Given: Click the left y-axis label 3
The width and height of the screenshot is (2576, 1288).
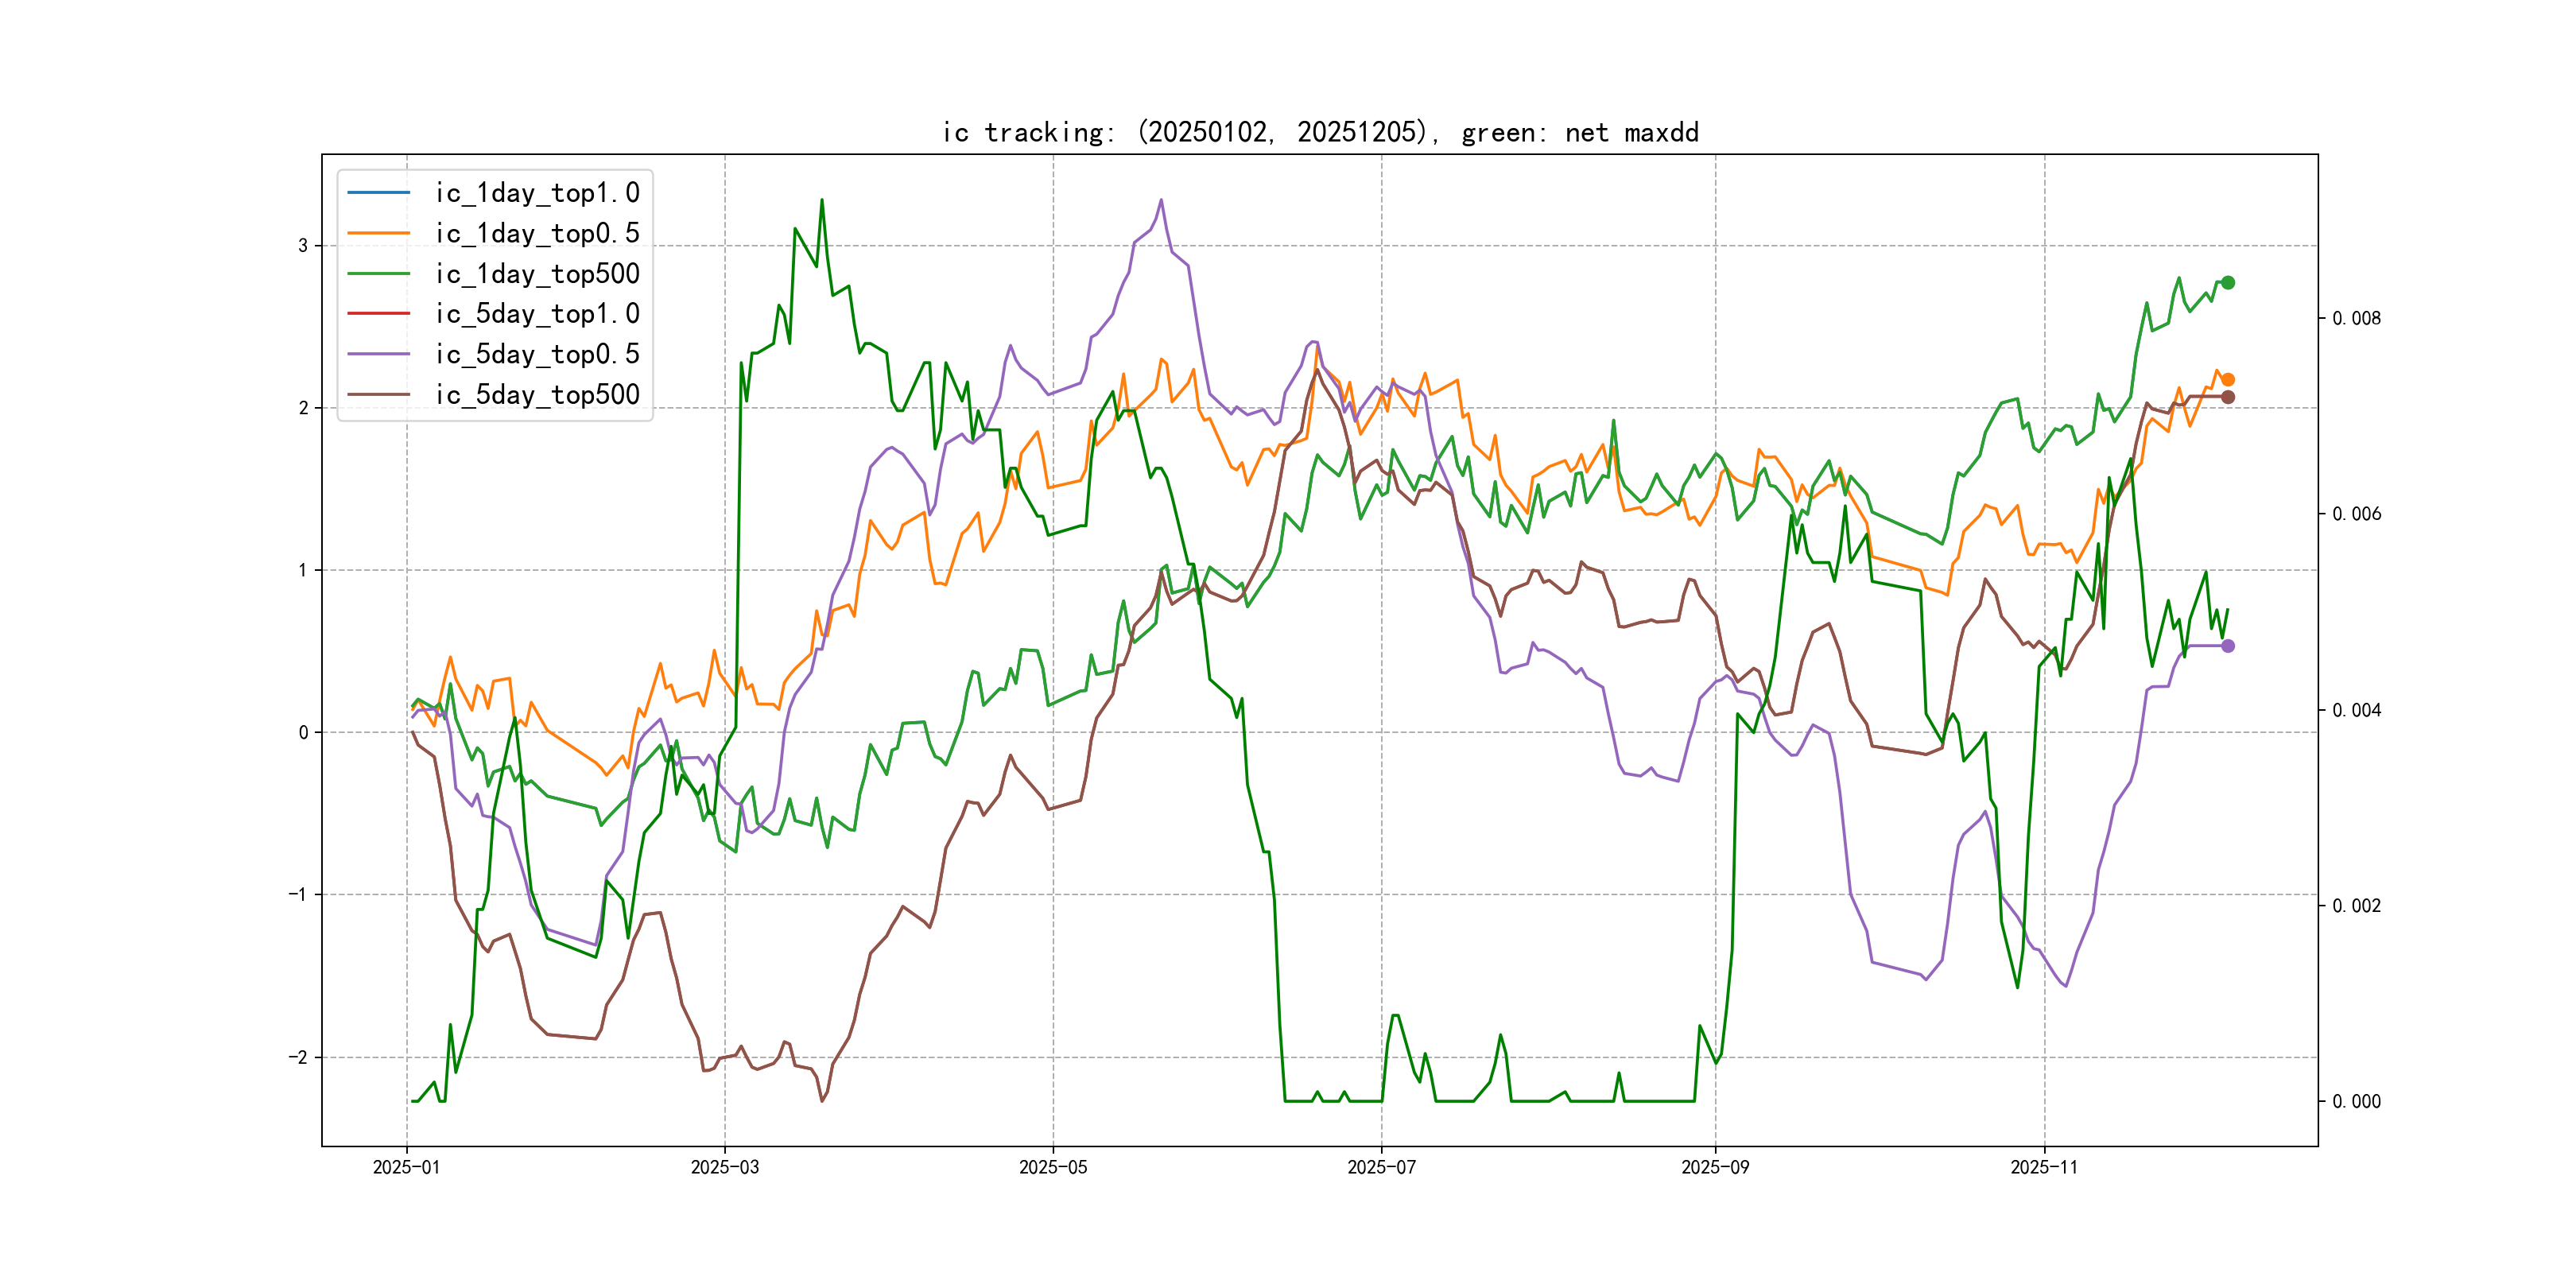Looking at the screenshot, I should tap(303, 246).
